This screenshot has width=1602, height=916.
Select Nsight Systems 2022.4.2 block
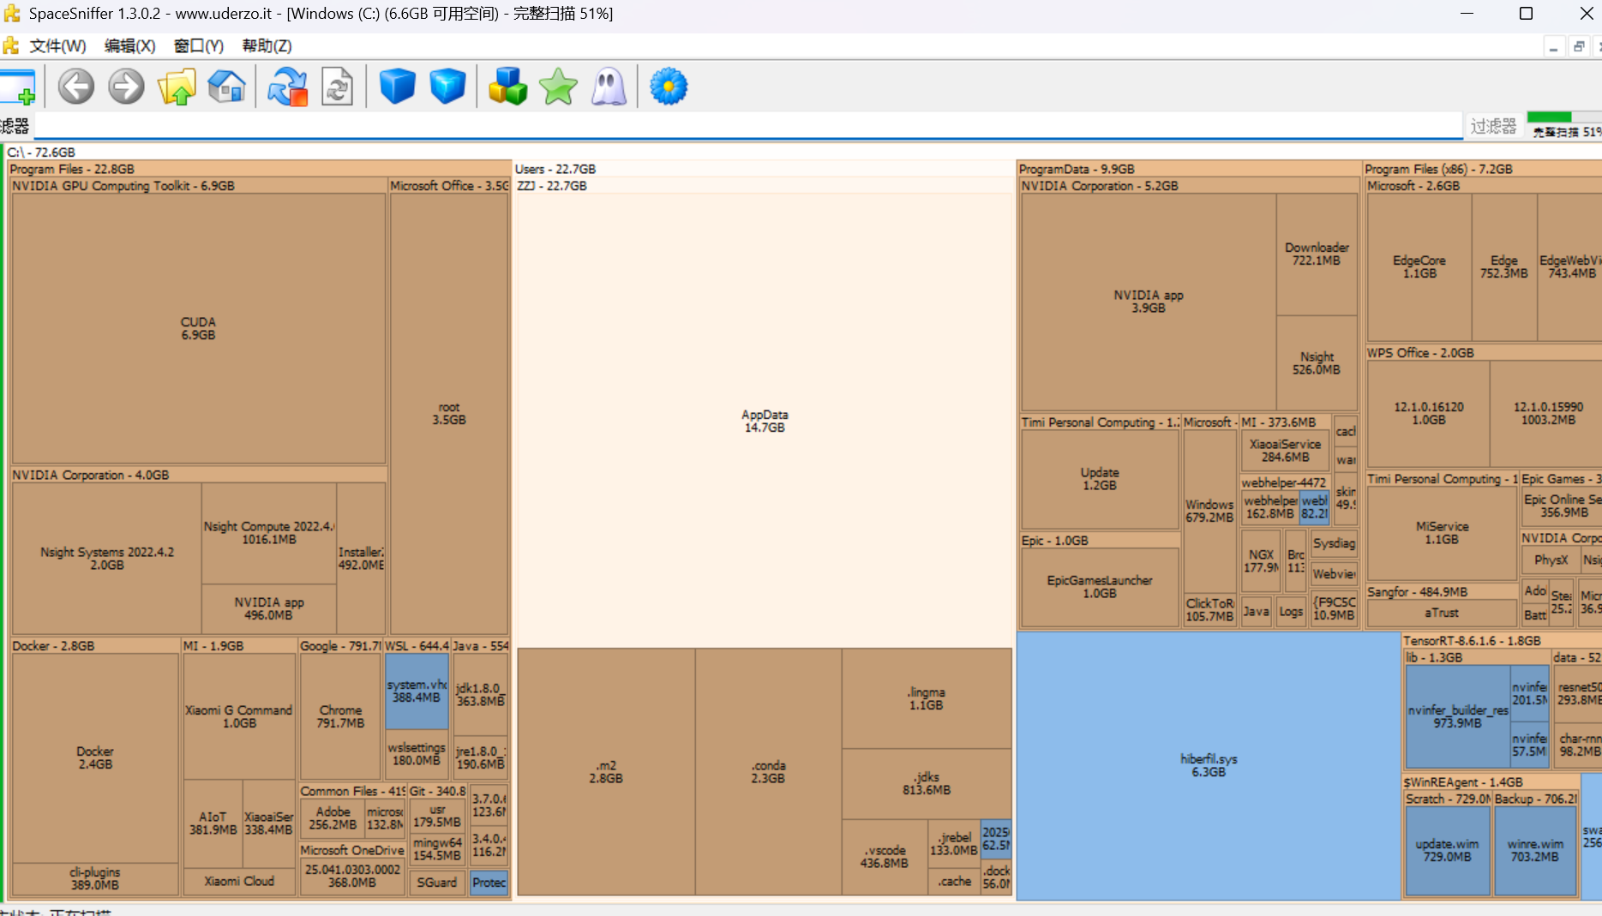[107, 559]
